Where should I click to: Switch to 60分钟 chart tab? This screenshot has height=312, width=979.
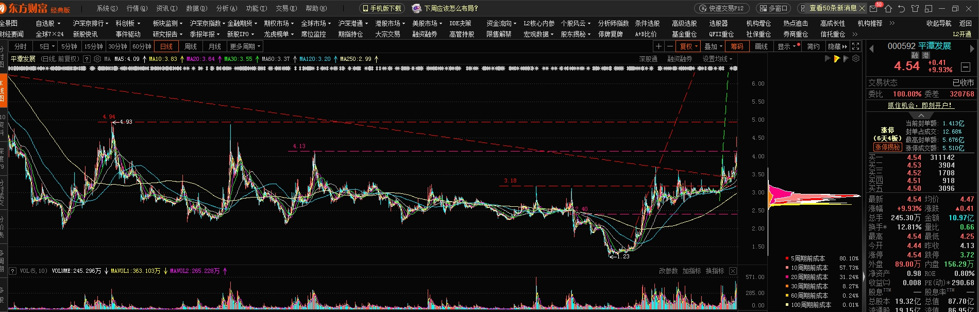(142, 46)
